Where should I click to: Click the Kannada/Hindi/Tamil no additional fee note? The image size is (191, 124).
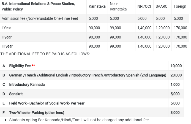[x=79, y=120]
